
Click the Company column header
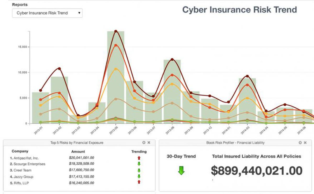point(20,151)
